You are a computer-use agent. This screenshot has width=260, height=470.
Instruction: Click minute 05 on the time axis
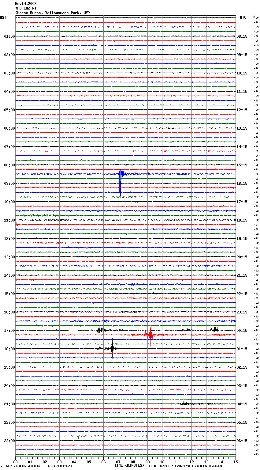click(89, 462)
